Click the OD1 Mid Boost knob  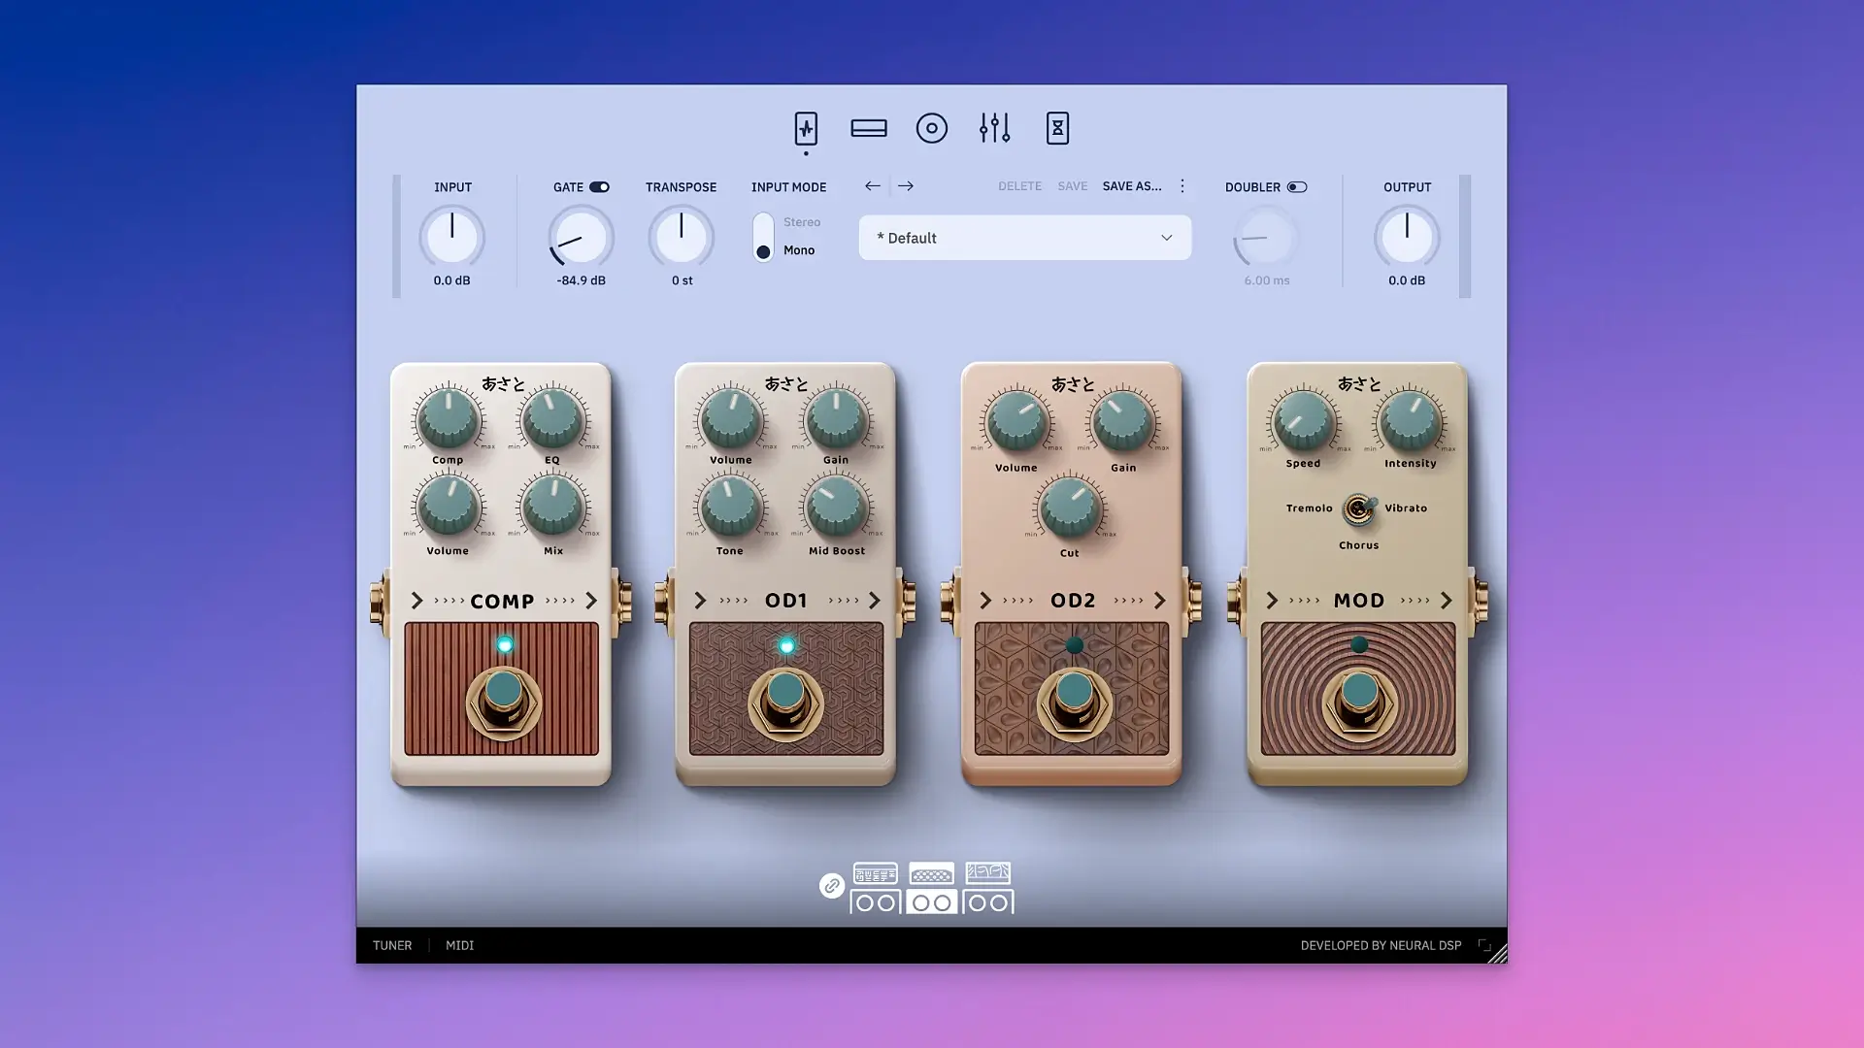pos(836,507)
